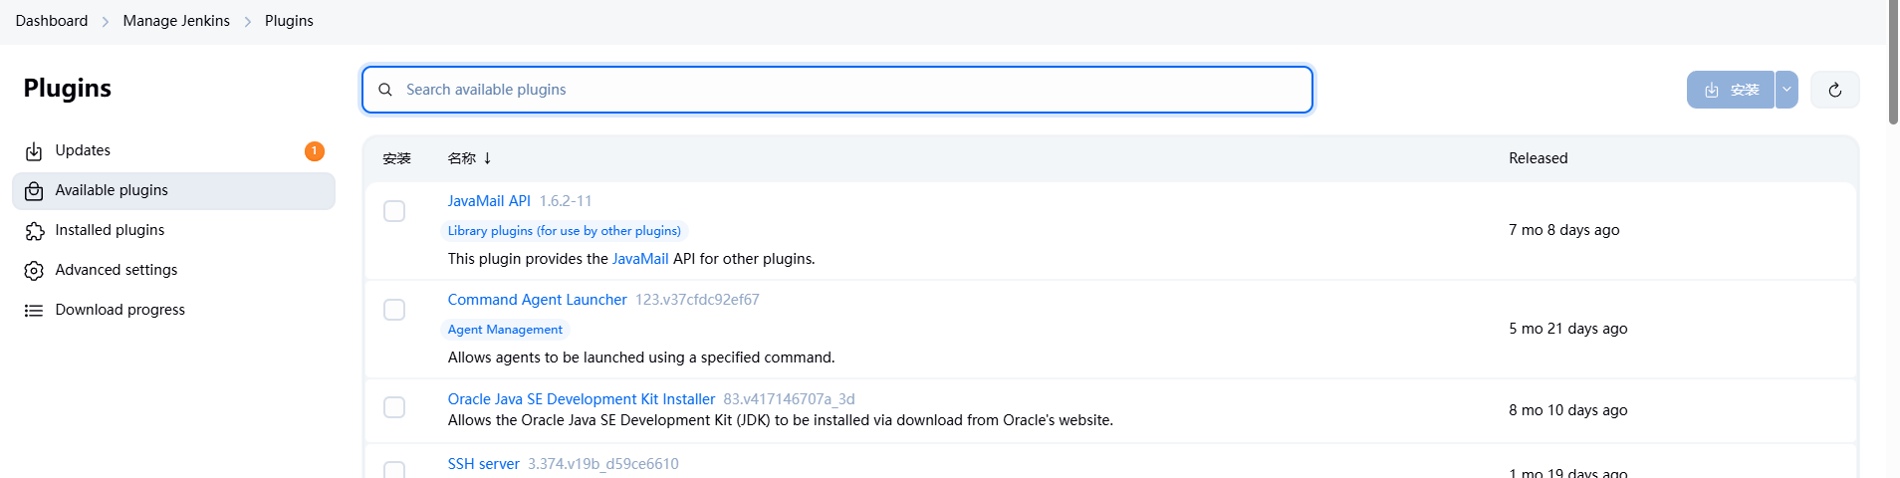Viewport: 1900px width, 478px height.
Task: Click the Available plugins shopping bag icon
Action: tap(34, 191)
